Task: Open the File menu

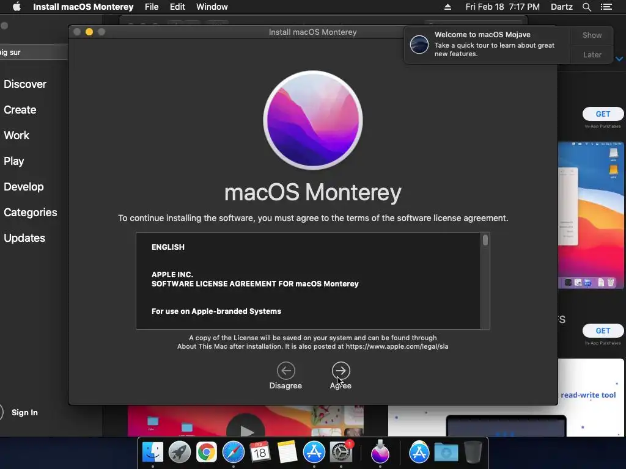Action: click(x=152, y=7)
